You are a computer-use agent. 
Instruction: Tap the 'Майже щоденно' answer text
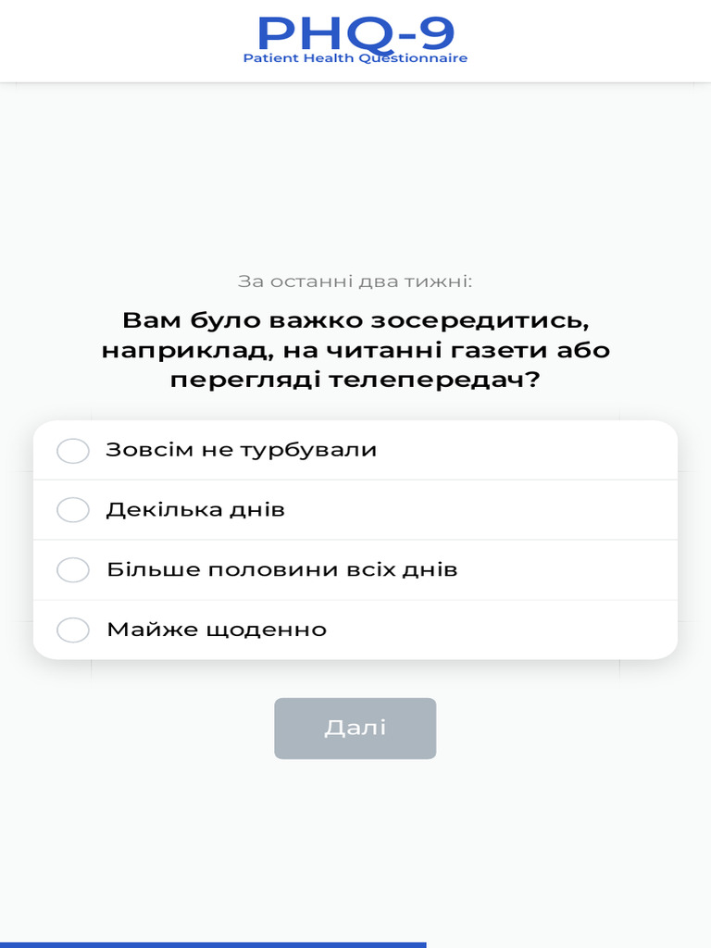click(217, 630)
